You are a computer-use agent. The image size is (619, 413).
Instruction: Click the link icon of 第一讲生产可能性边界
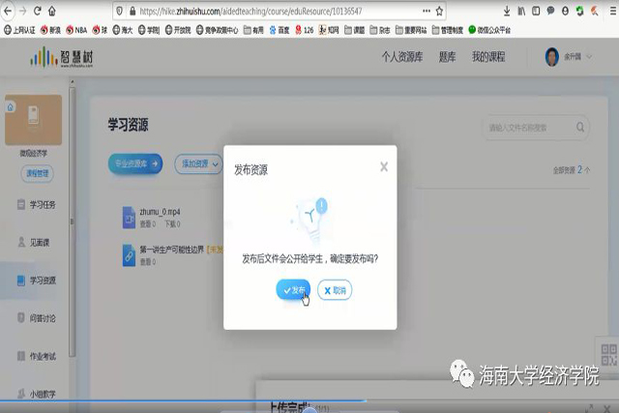pos(128,254)
